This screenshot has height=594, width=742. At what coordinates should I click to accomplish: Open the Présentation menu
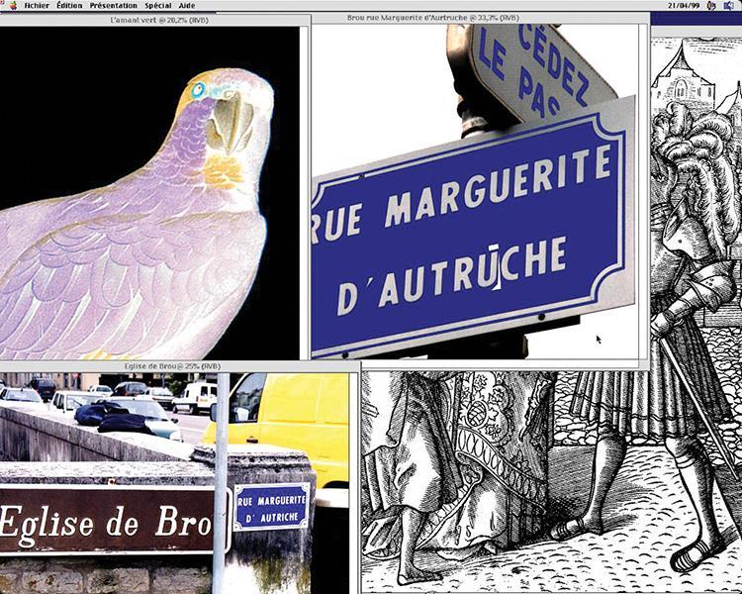[114, 5]
